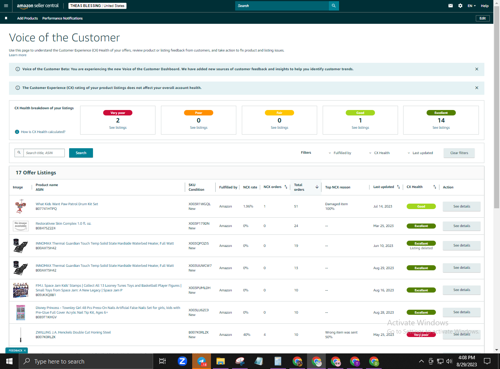Image resolution: width=500 pixels, height=369 pixels.
Task: Click the info icon beside CX Health calculated
Action: click(17, 132)
